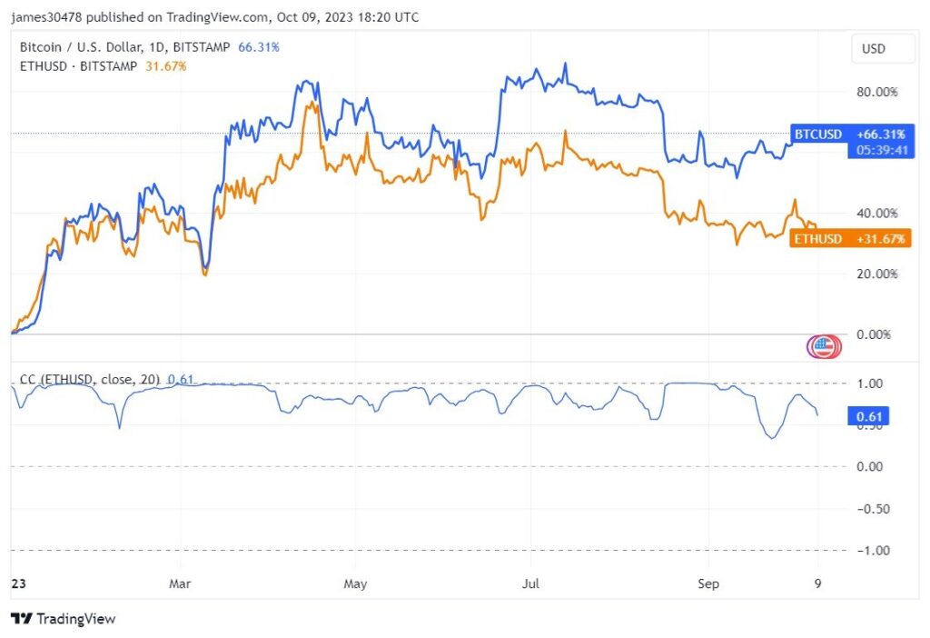Click the TradingView logo icon

click(22, 619)
